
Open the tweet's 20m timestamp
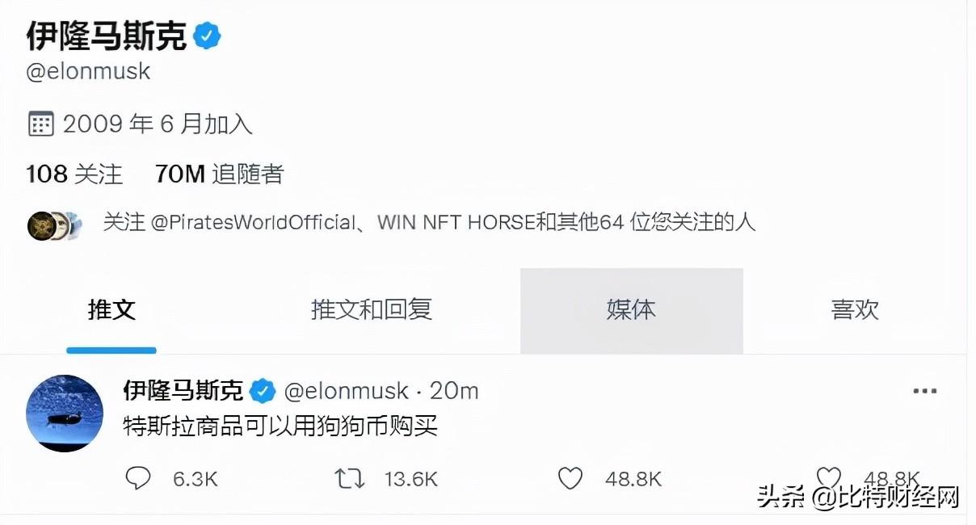tap(454, 392)
